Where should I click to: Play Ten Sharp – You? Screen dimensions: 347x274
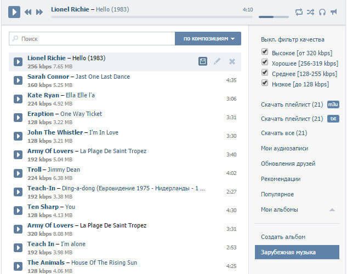pos(18,211)
